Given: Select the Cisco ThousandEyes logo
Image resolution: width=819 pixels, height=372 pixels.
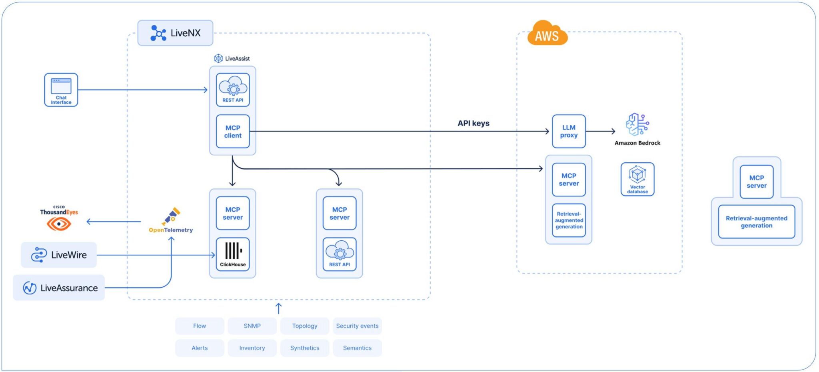Looking at the screenshot, I should [59, 218].
